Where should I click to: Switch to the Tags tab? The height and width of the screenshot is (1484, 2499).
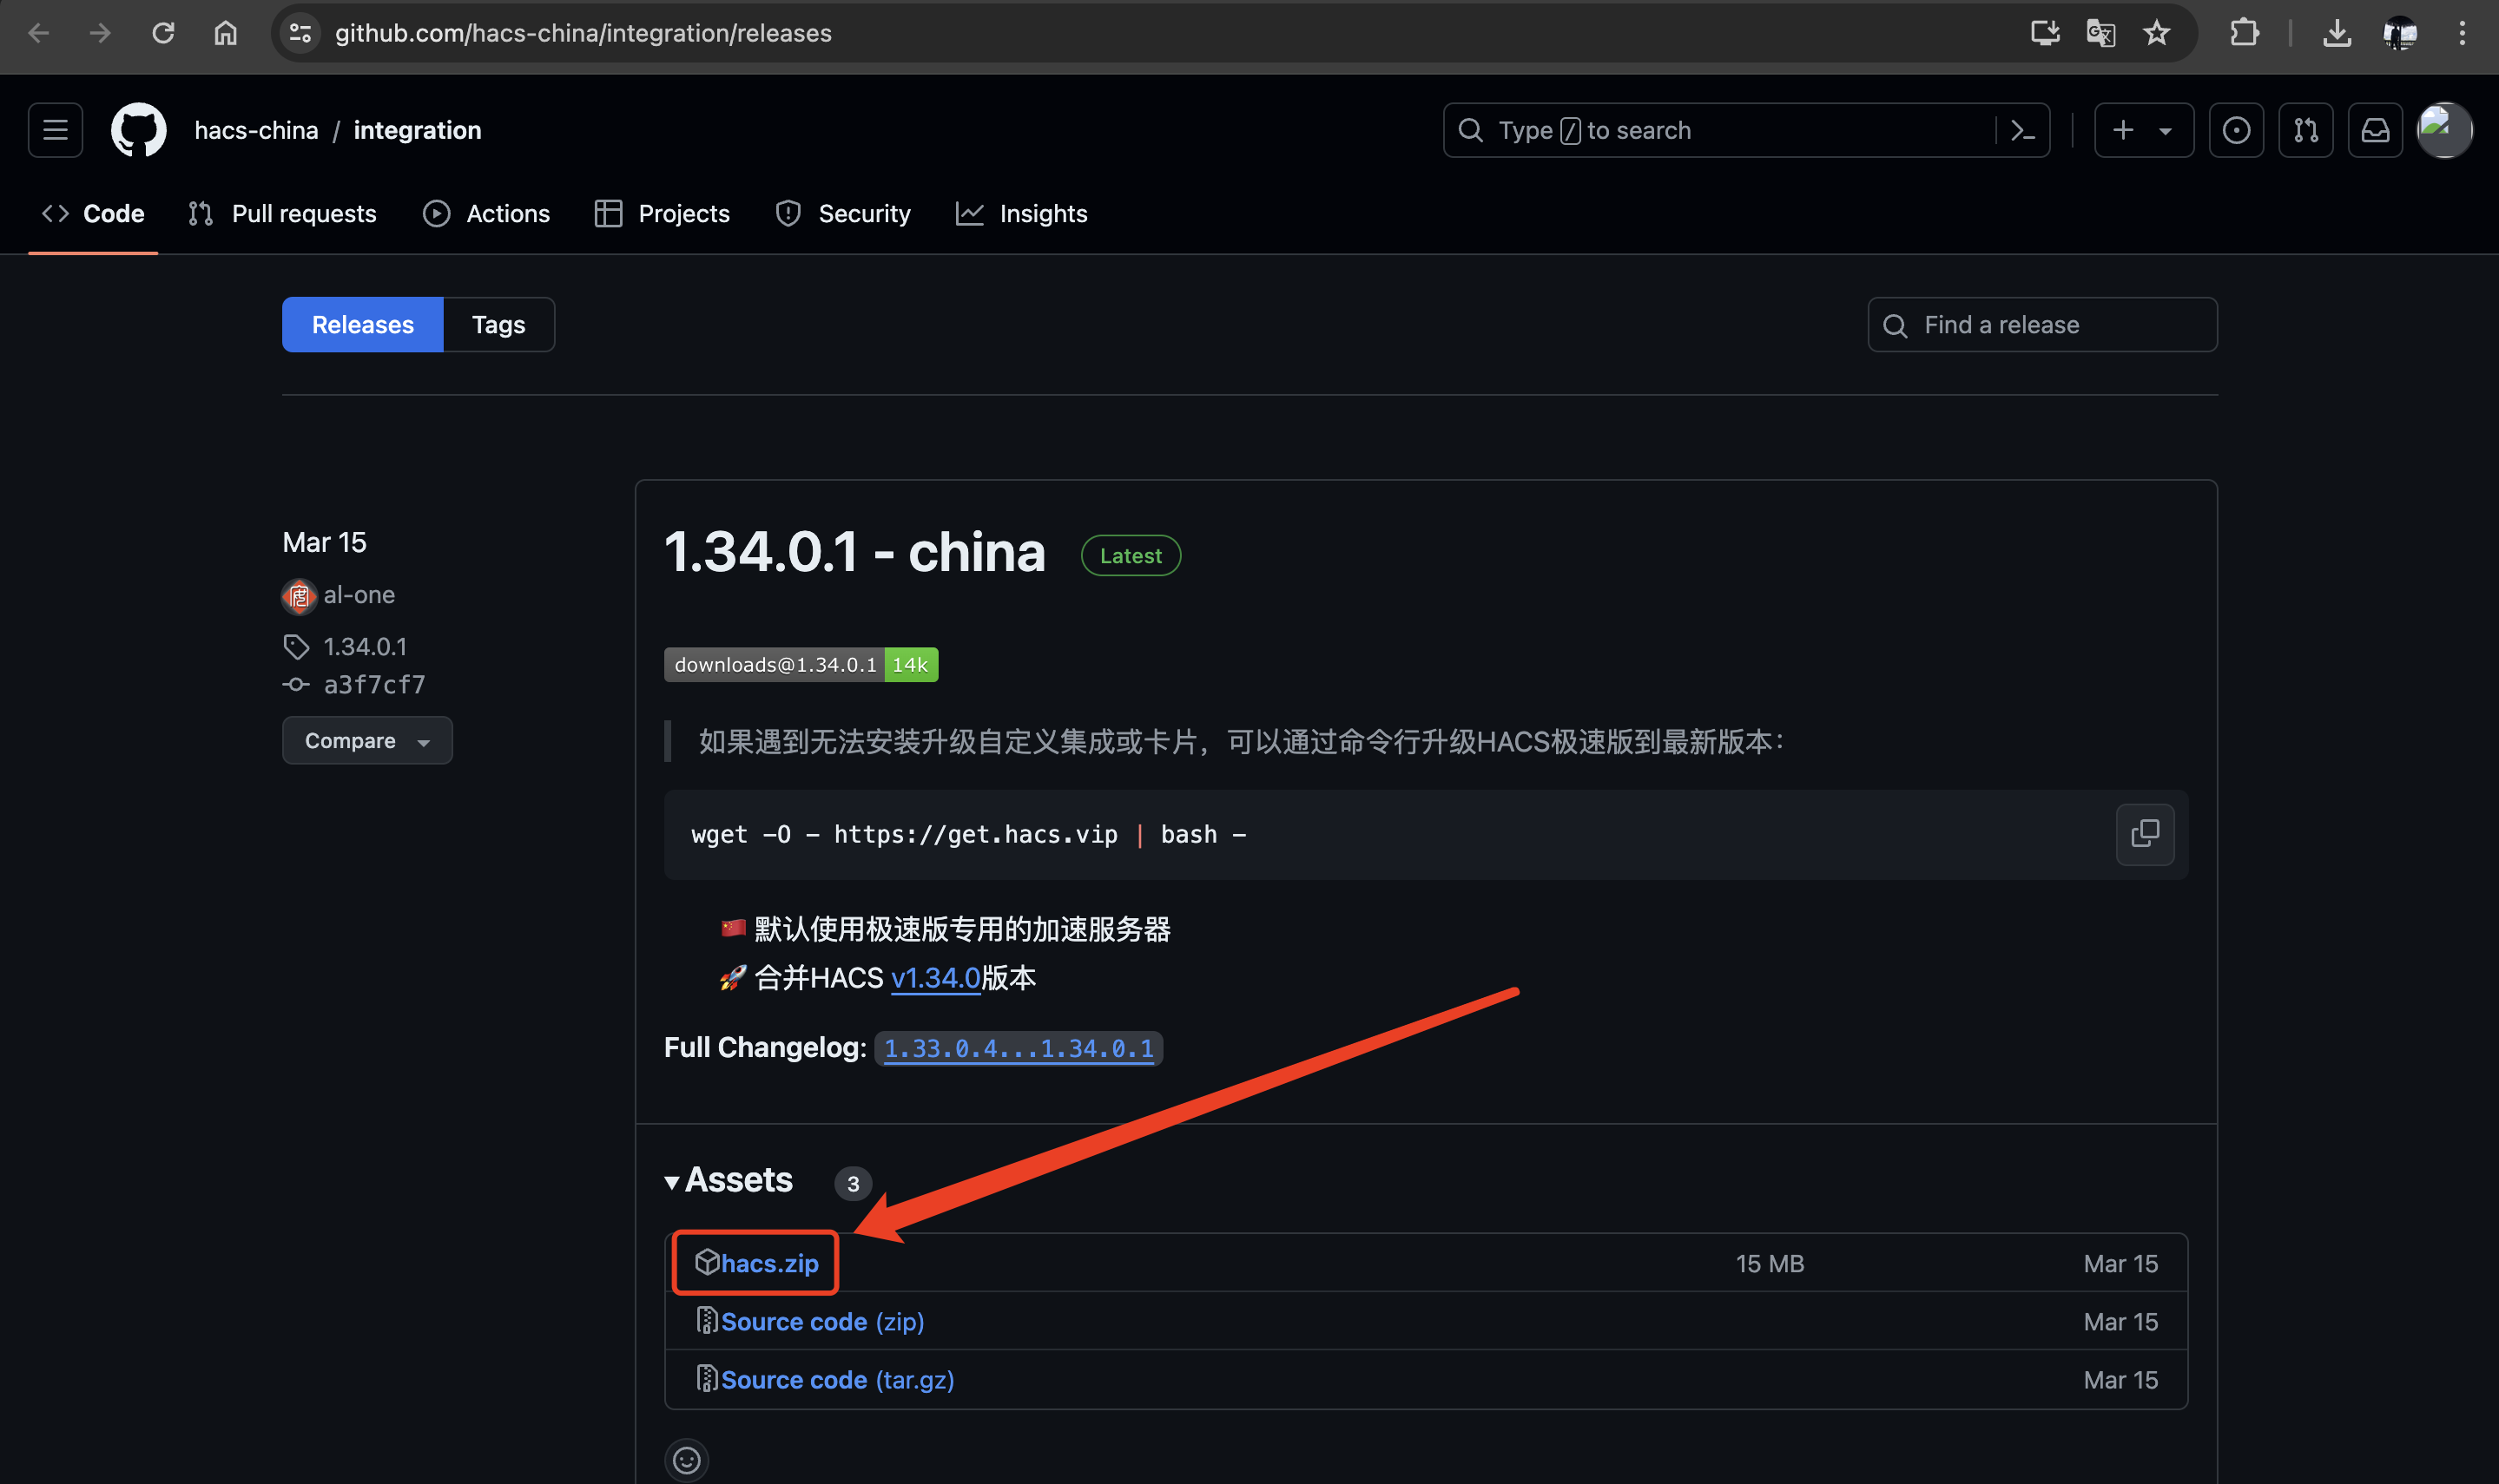tap(498, 325)
